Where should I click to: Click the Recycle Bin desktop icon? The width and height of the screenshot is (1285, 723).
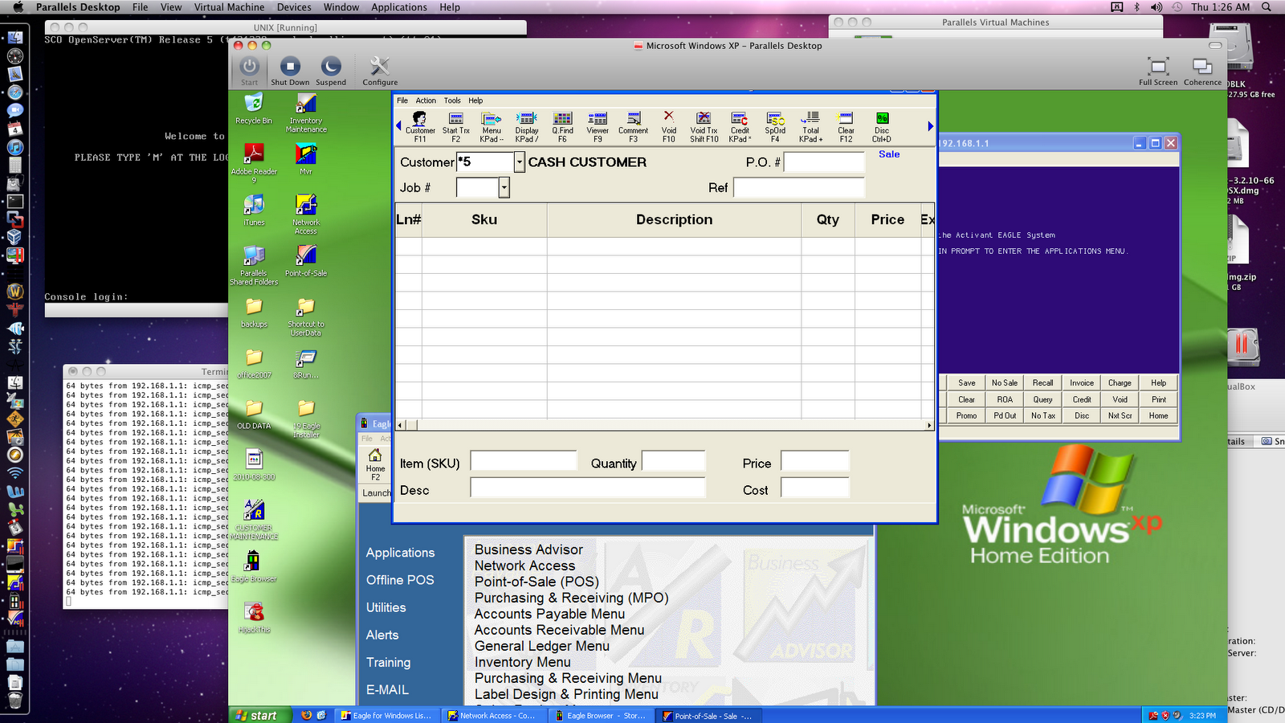point(254,108)
